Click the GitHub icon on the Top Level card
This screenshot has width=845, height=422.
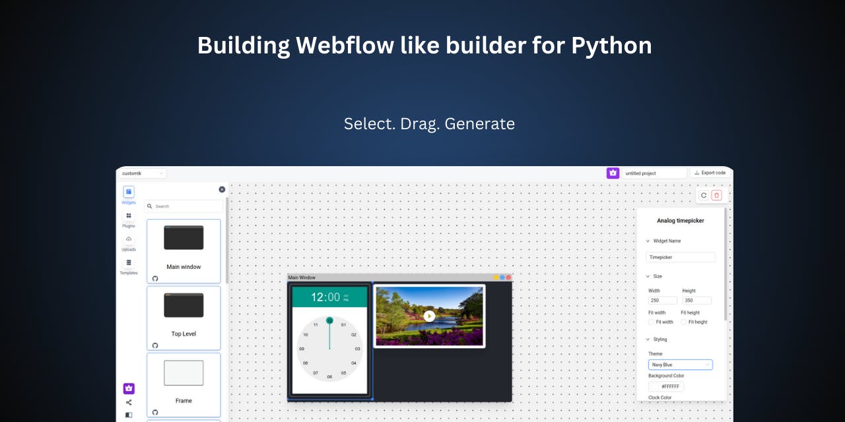click(x=155, y=346)
